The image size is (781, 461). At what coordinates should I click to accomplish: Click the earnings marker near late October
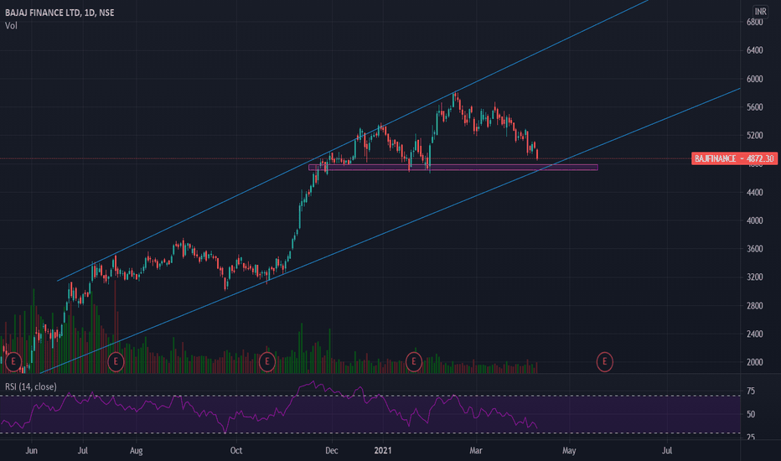[x=267, y=361]
